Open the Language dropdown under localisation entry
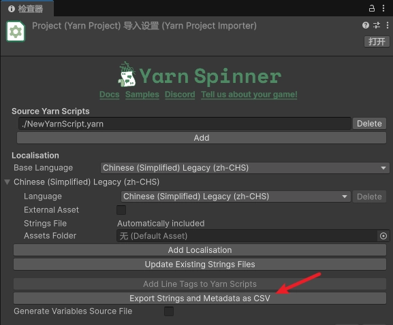This screenshot has width=393, height=325. tap(236, 196)
